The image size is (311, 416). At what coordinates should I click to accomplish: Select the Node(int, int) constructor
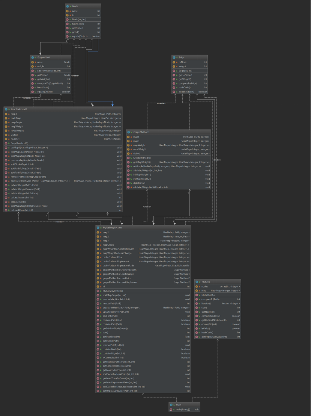point(83,20)
